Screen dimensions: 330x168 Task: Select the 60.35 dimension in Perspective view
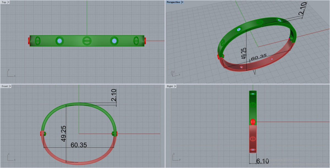click(258, 56)
